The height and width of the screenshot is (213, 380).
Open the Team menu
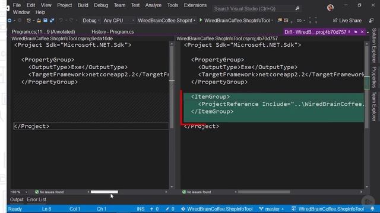pos(120,5)
